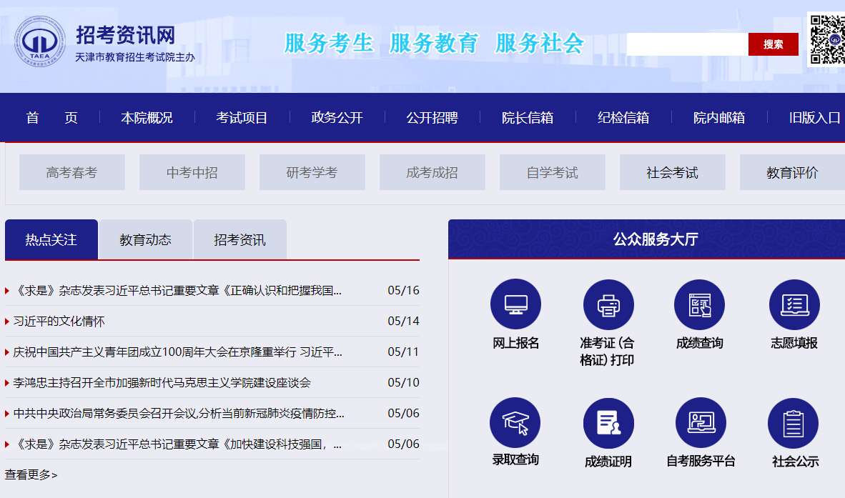The height and width of the screenshot is (498, 845).
Task: Open 考试项目 in navigation bar
Action: 242,118
